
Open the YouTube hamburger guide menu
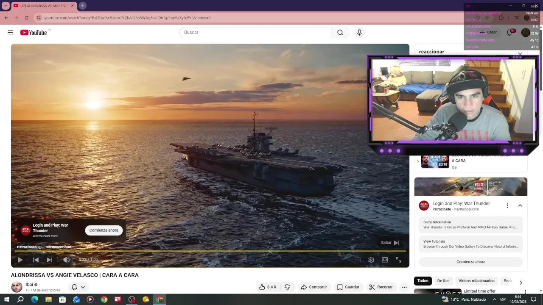coord(10,33)
